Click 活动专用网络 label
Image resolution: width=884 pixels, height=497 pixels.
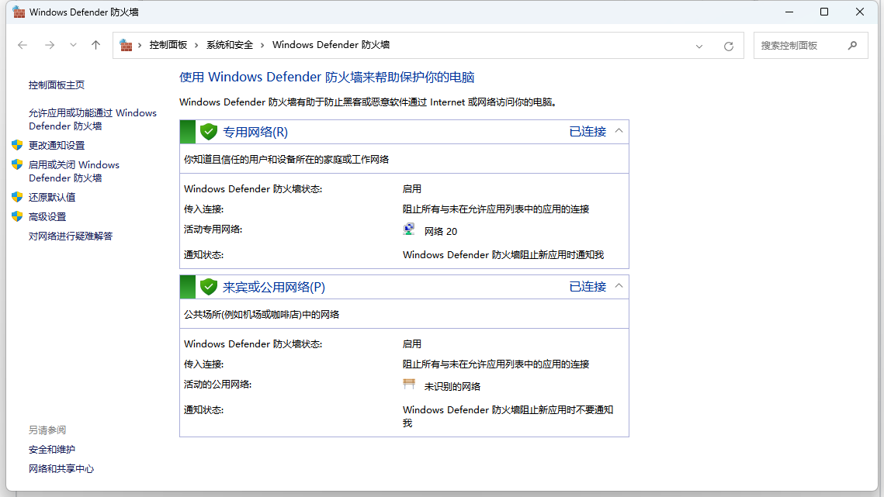pyautogui.click(x=213, y=230)
